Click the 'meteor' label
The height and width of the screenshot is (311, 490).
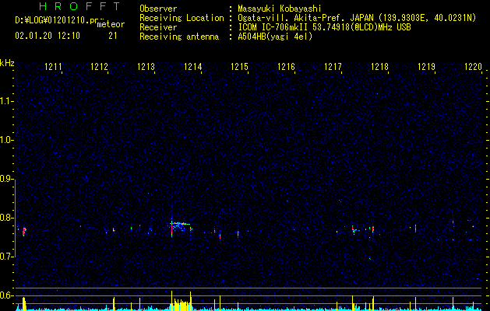tap(111, 25)
